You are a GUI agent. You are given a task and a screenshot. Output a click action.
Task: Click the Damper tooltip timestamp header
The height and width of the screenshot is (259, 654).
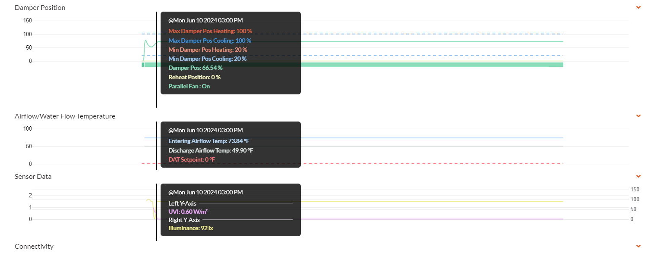point(205,20)
